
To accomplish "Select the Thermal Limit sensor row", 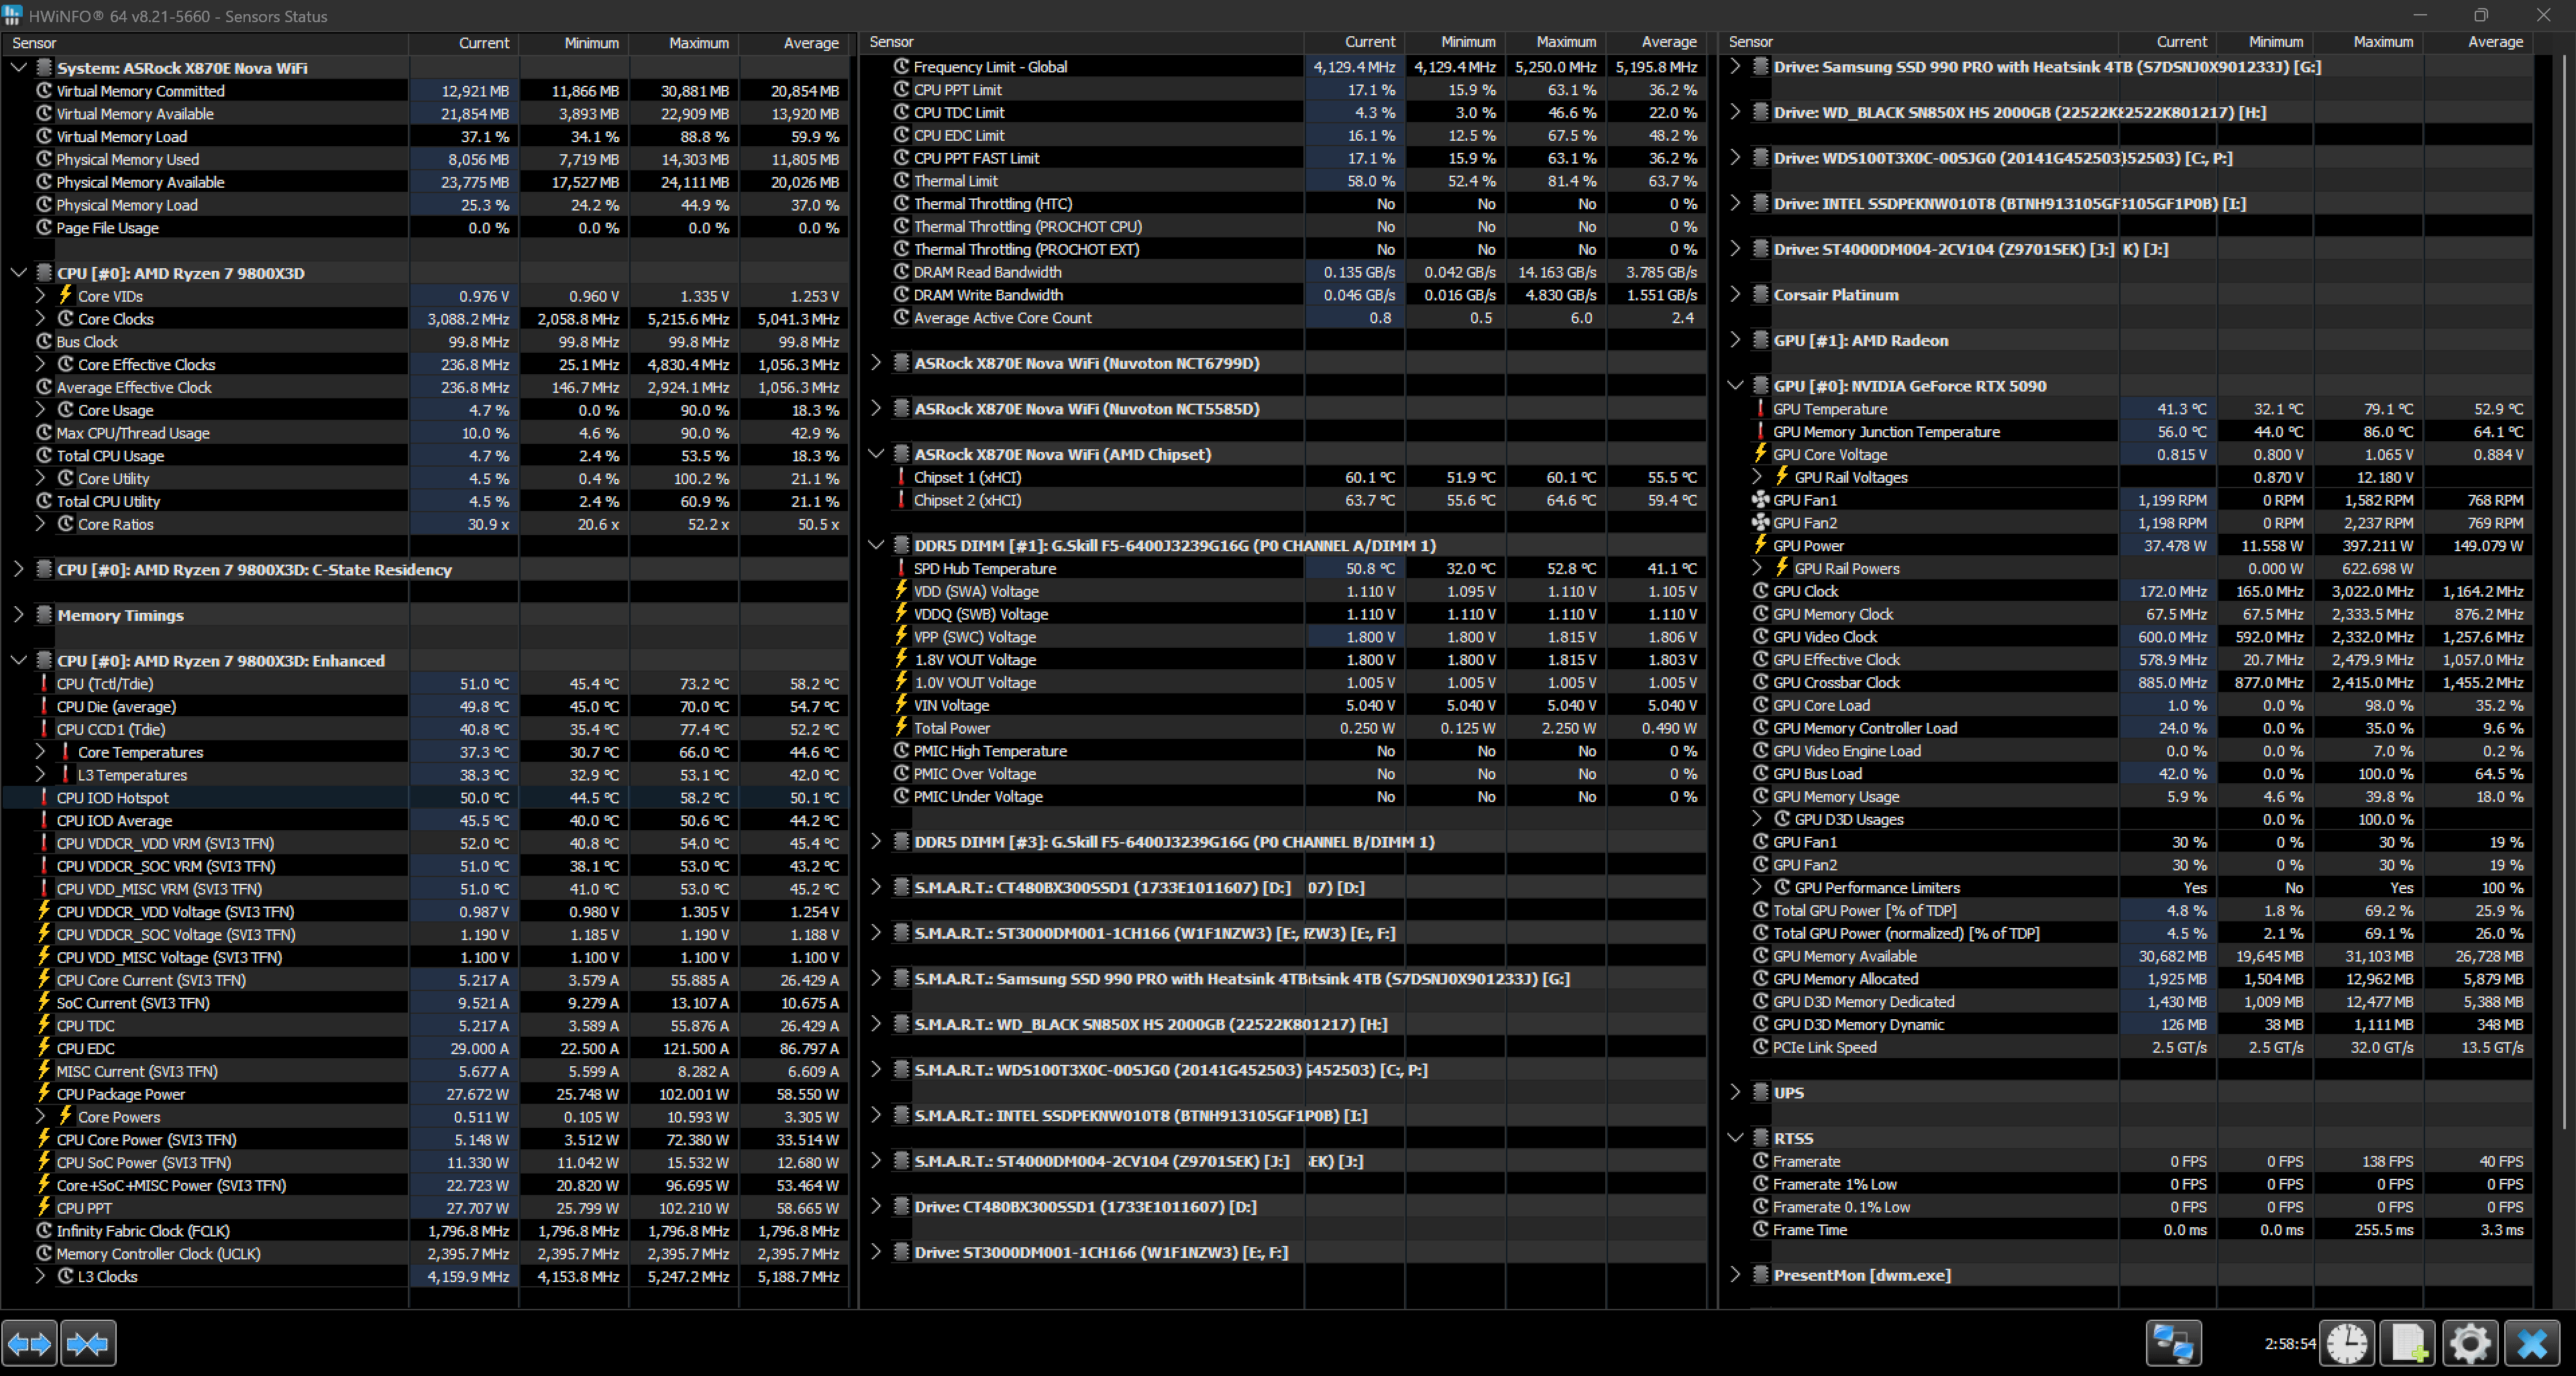I will tap(1284, 181).
